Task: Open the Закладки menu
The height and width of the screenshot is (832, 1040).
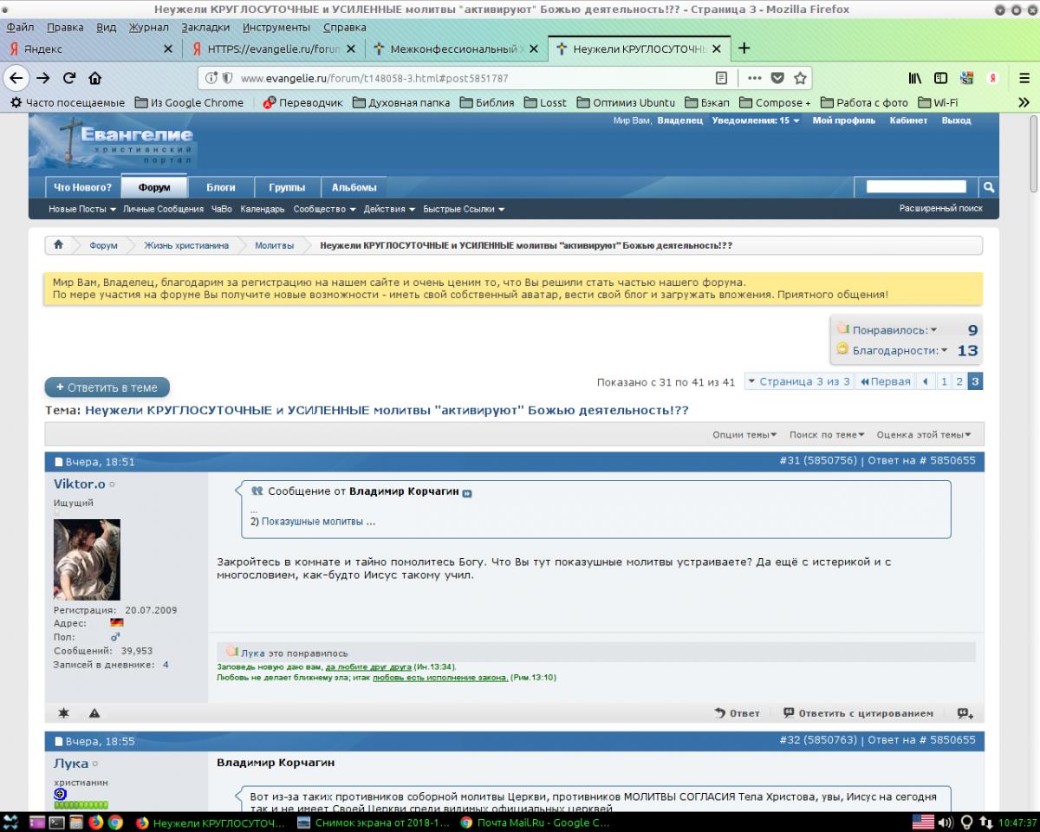Action: (205, 27)
